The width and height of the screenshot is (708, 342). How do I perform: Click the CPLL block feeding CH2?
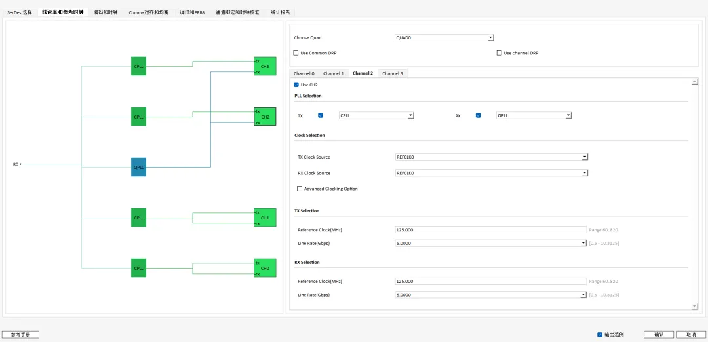point(138,117)
